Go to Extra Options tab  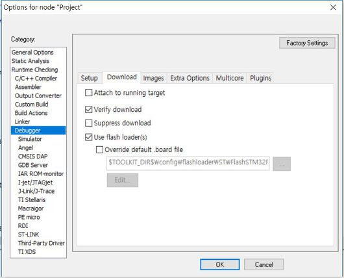[x=190, y=78]
